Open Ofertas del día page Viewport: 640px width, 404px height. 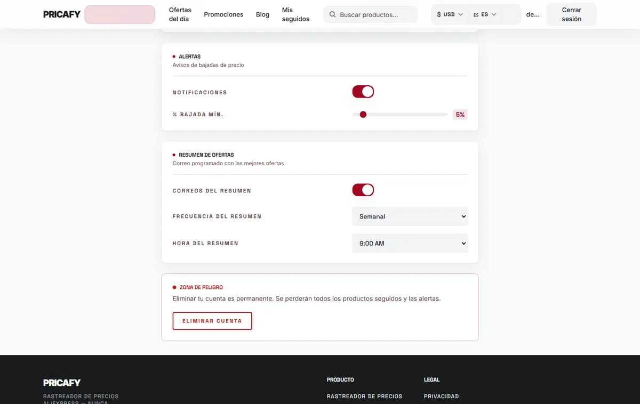click(180, 14)
